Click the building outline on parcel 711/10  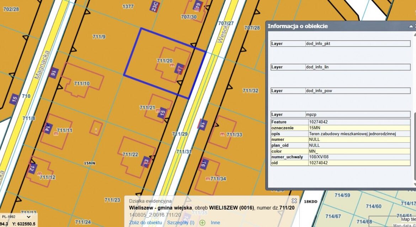coord(82,80)
